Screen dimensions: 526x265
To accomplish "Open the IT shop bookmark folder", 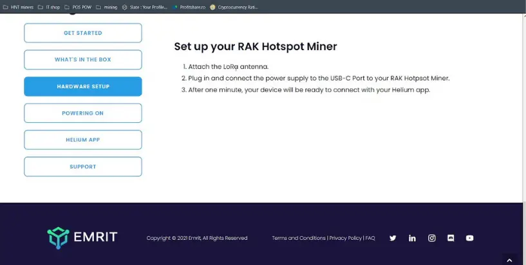I will pos(49,7).
